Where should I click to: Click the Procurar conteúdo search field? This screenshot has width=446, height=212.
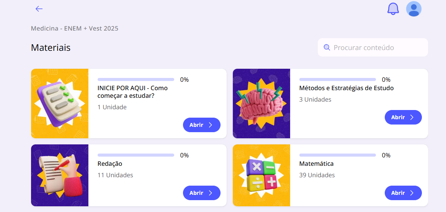pos(373,47)
